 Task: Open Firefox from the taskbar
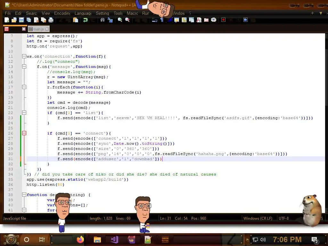[80, 240]
